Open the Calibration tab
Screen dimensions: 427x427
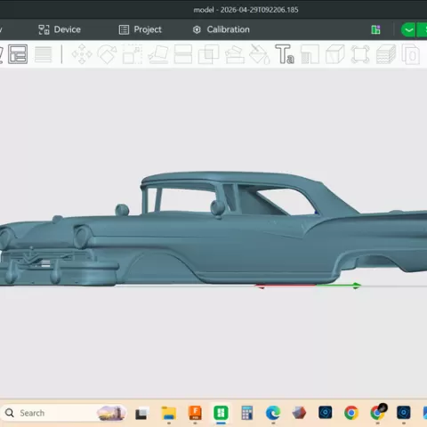222,29
